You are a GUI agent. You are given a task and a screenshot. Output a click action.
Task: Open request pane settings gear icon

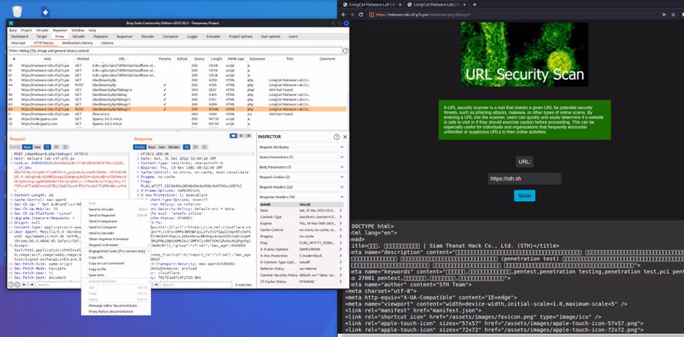point(18,285)
